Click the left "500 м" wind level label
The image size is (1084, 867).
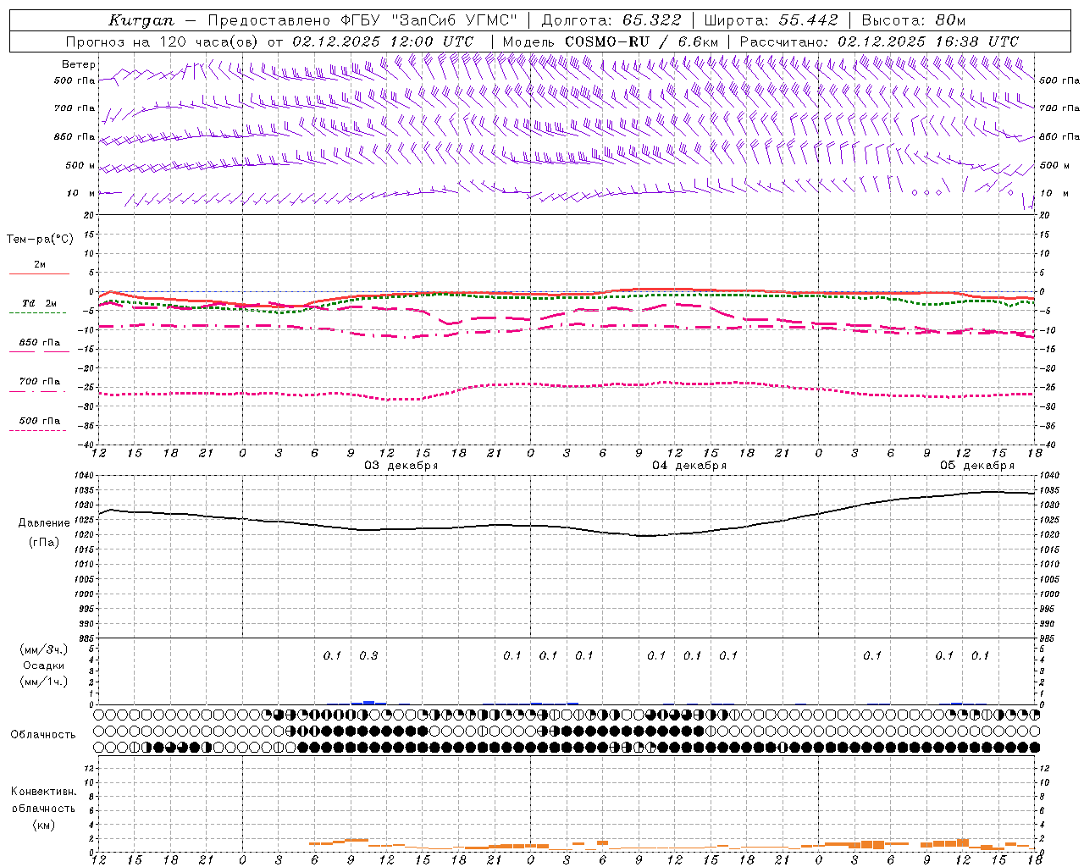pos(80,165)
